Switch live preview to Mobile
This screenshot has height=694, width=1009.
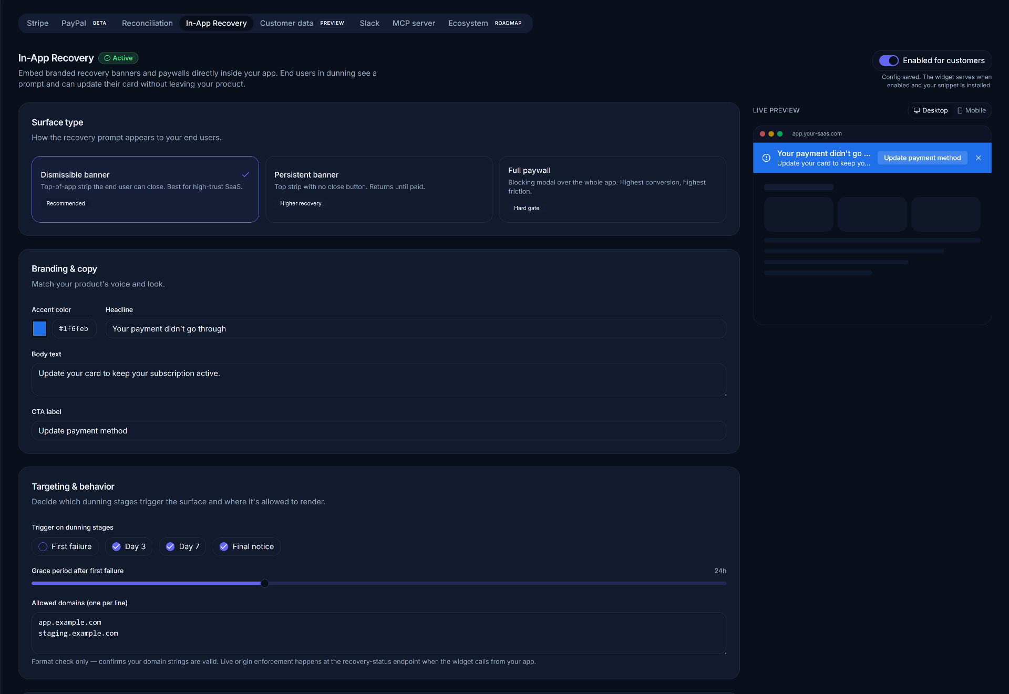(x=972, y=110)
